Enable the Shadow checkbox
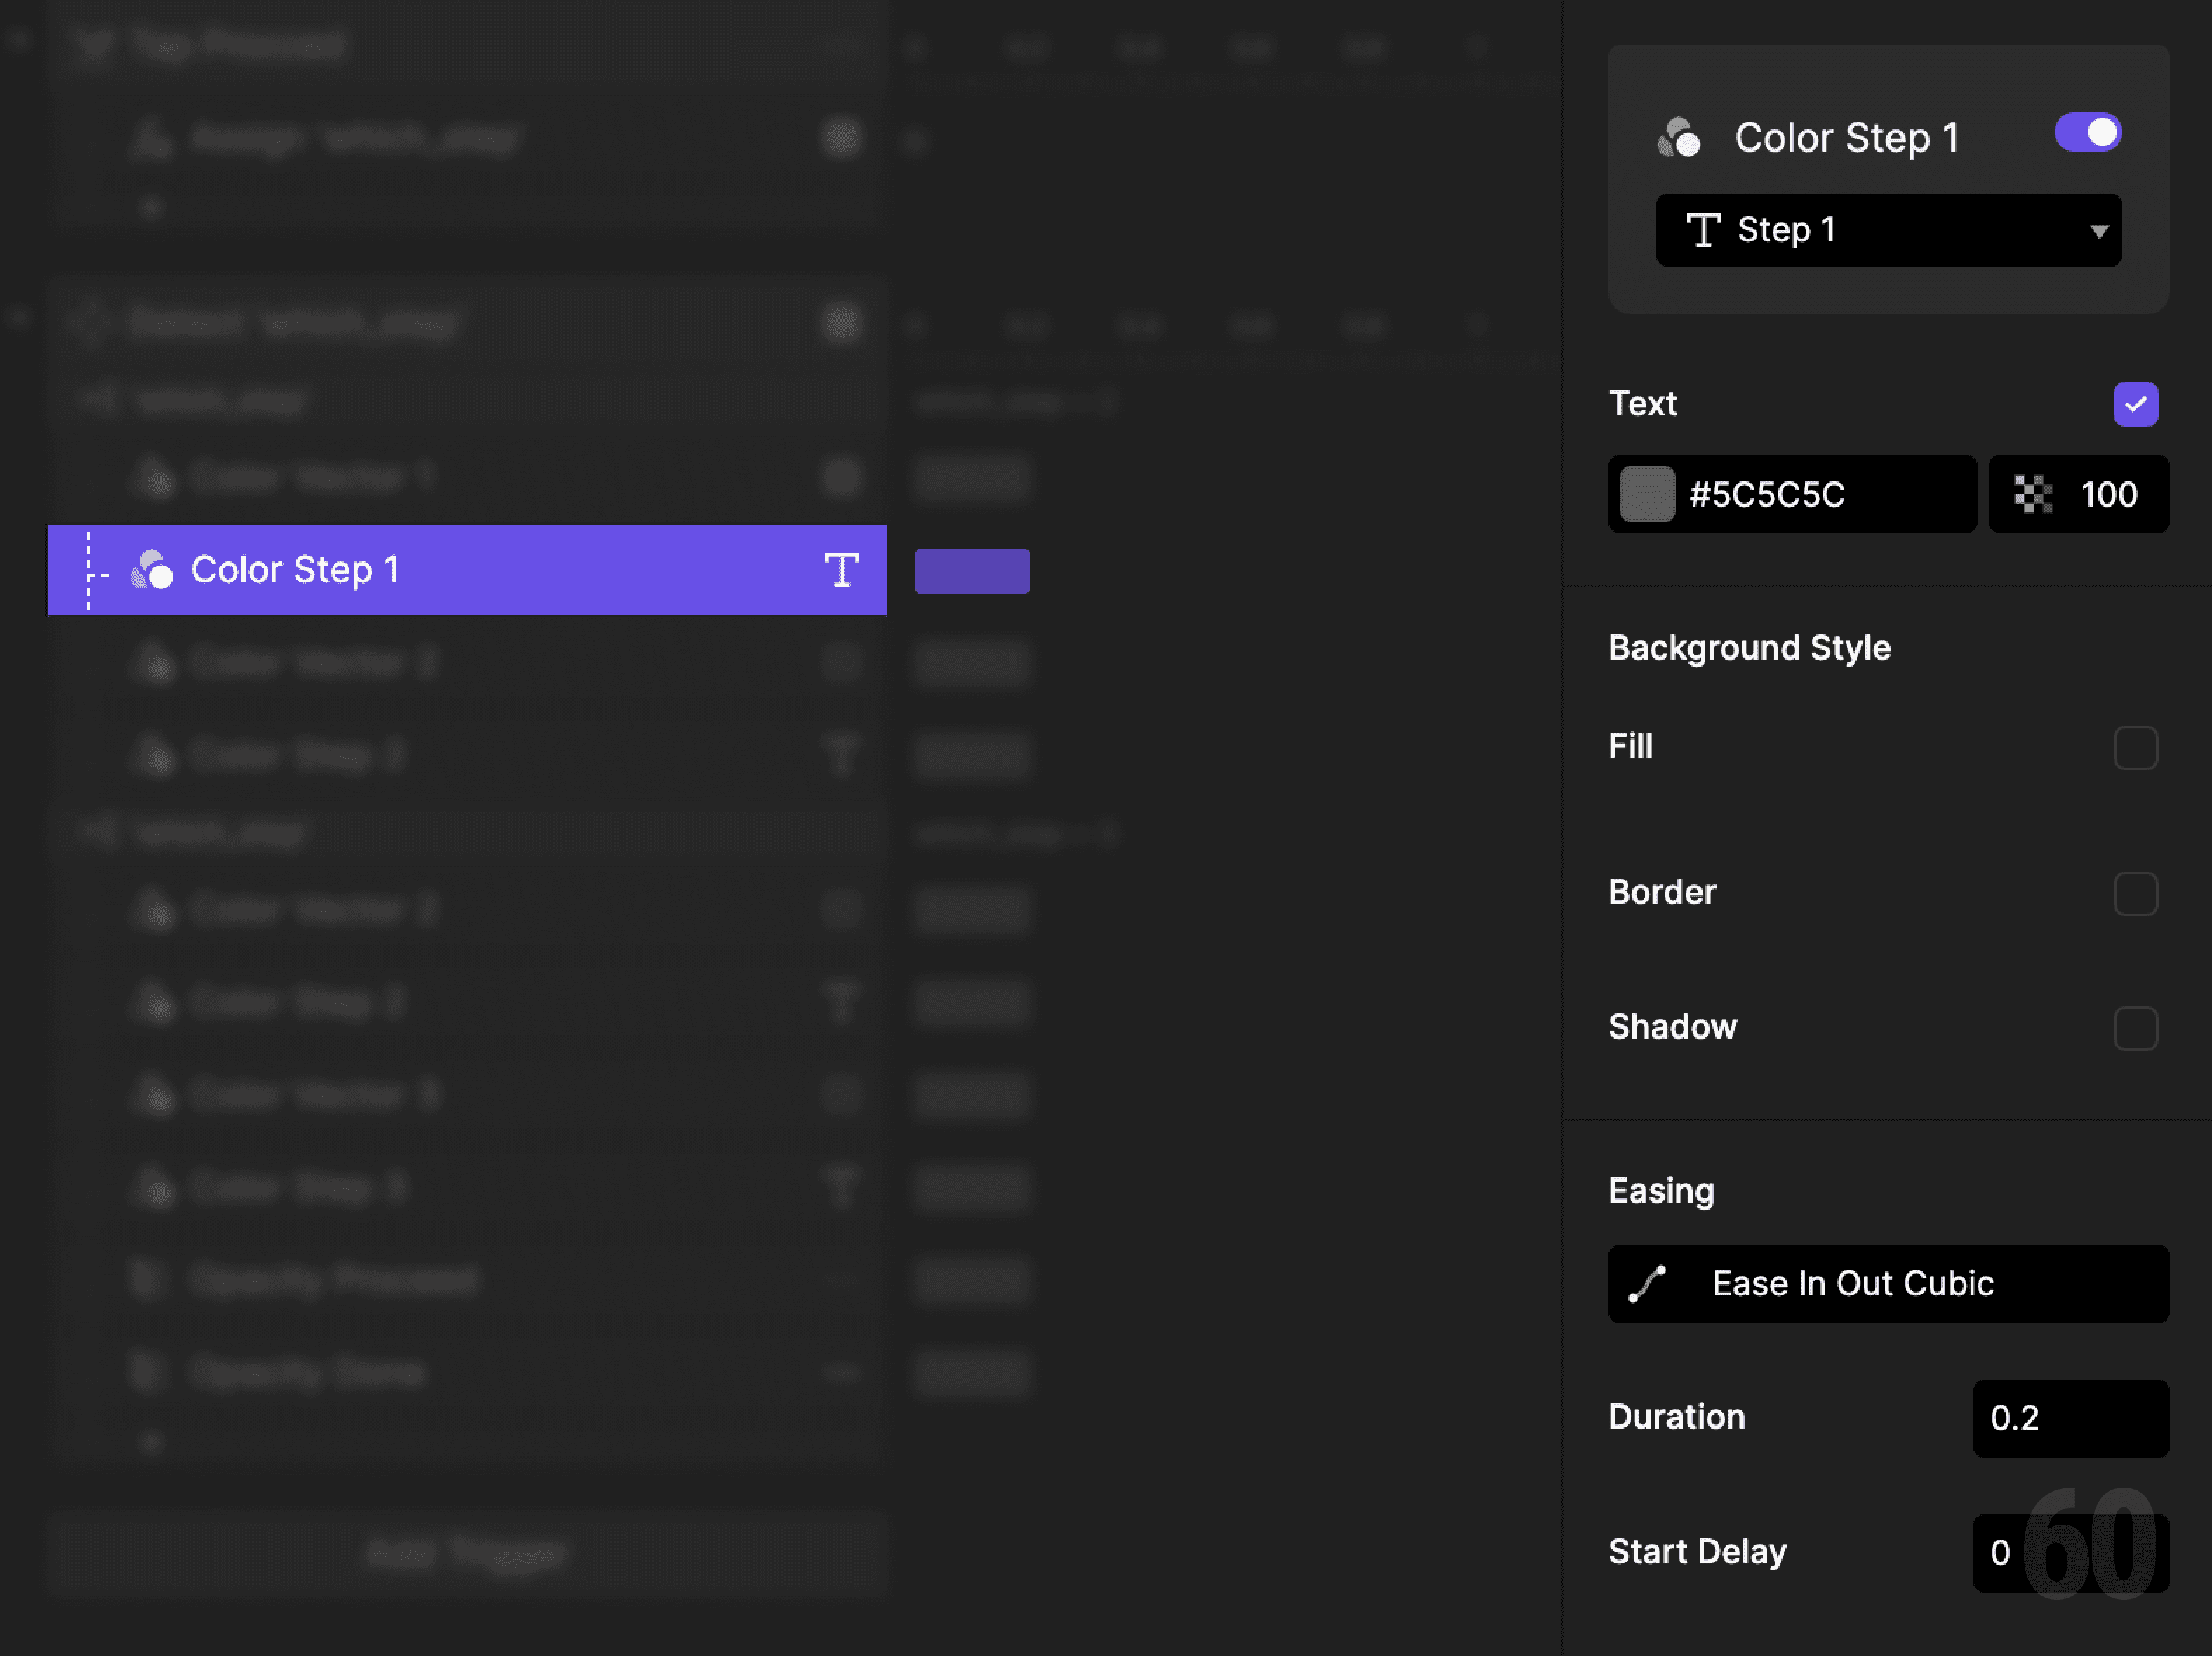Image resolution: width=2212 pixels, height=1656 pixels. (x=2136, y=1027)
